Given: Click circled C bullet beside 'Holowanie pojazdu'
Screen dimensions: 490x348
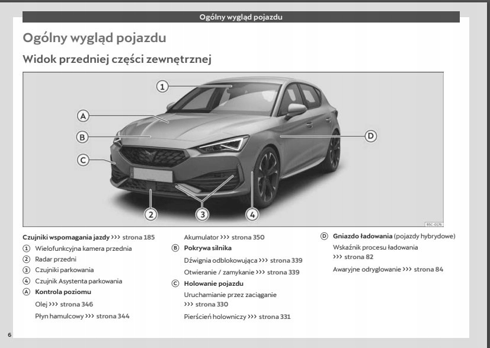Looking at the screenshot, I should 175,283.
